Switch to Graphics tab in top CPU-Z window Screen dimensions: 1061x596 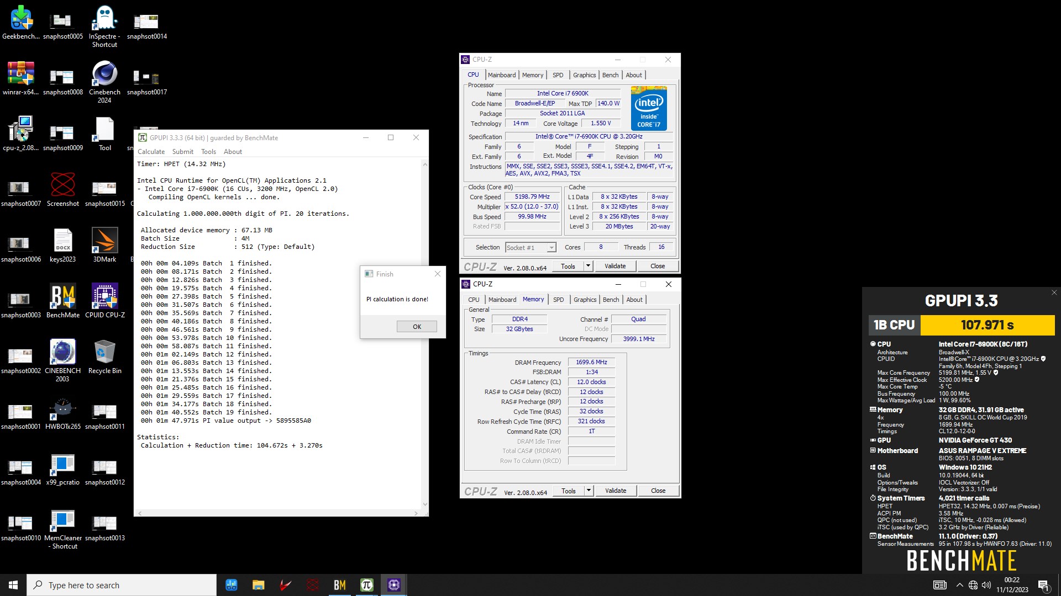coord(584,75)
